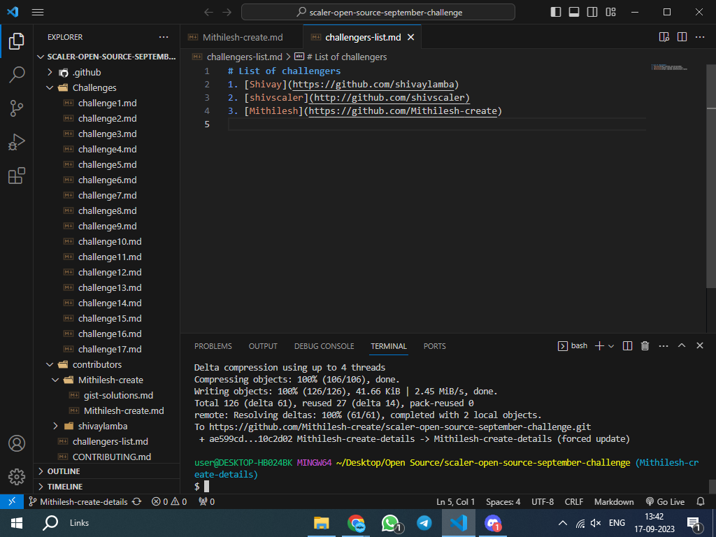Image resolution: width=716 pixels, height=537 pixels.
Task: Split the editor right
Action: click(681, 37)
